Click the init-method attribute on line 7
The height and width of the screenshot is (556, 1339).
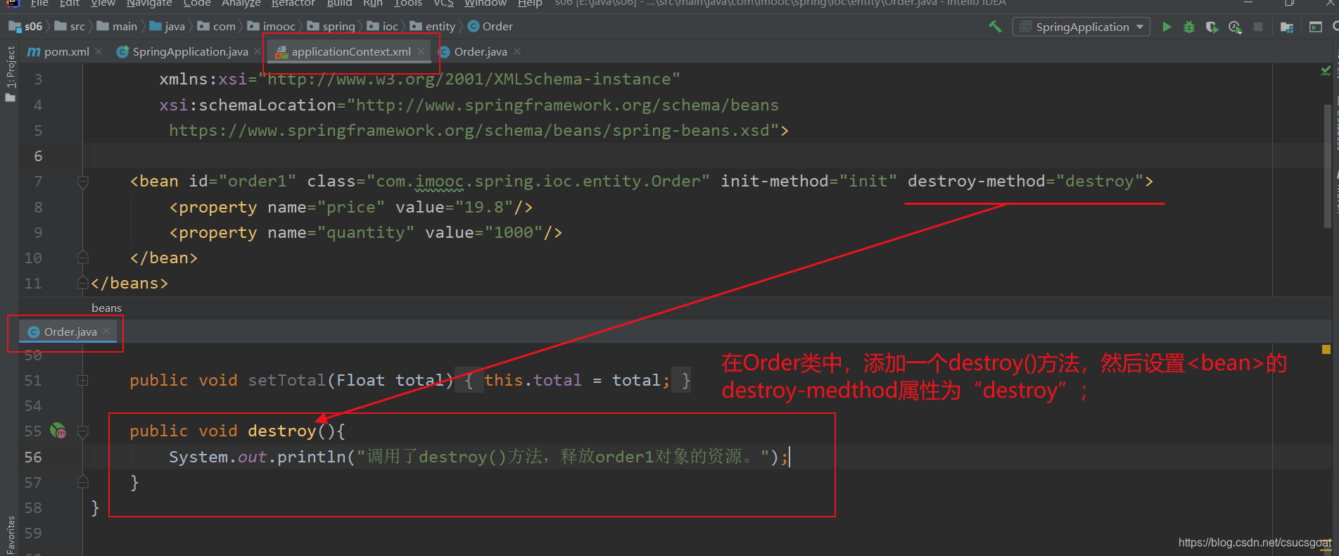tap(775, 182)
